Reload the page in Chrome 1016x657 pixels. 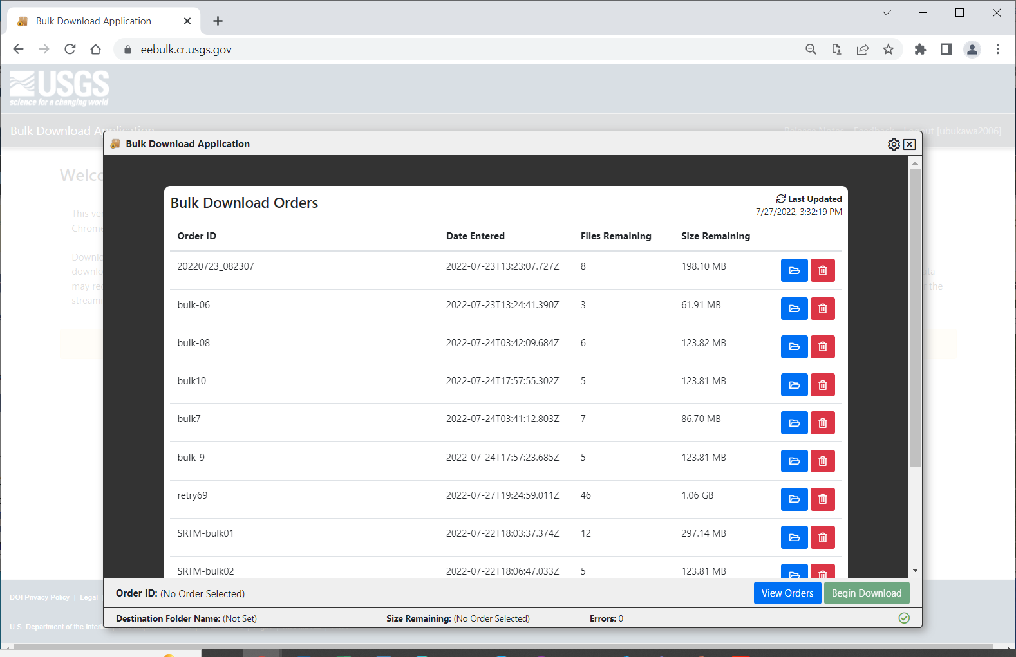[x=70, y=50]
